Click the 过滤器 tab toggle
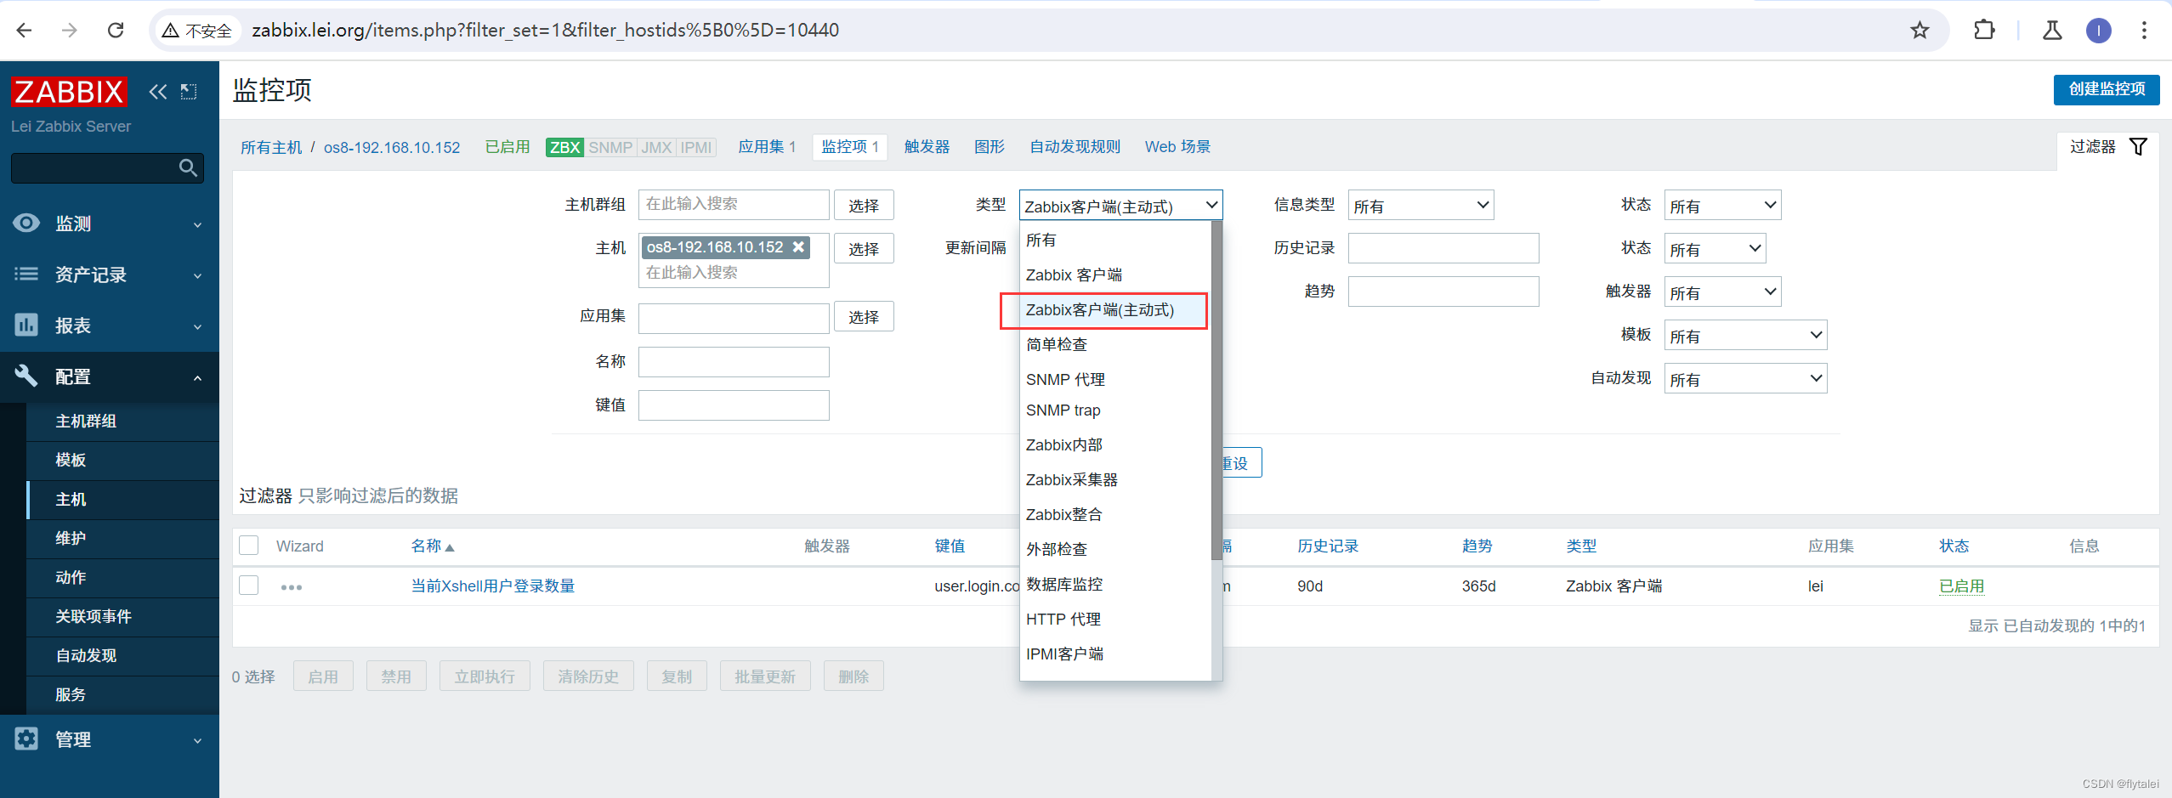Viewport: 2172px width, 798px height. pos(2108,147)
